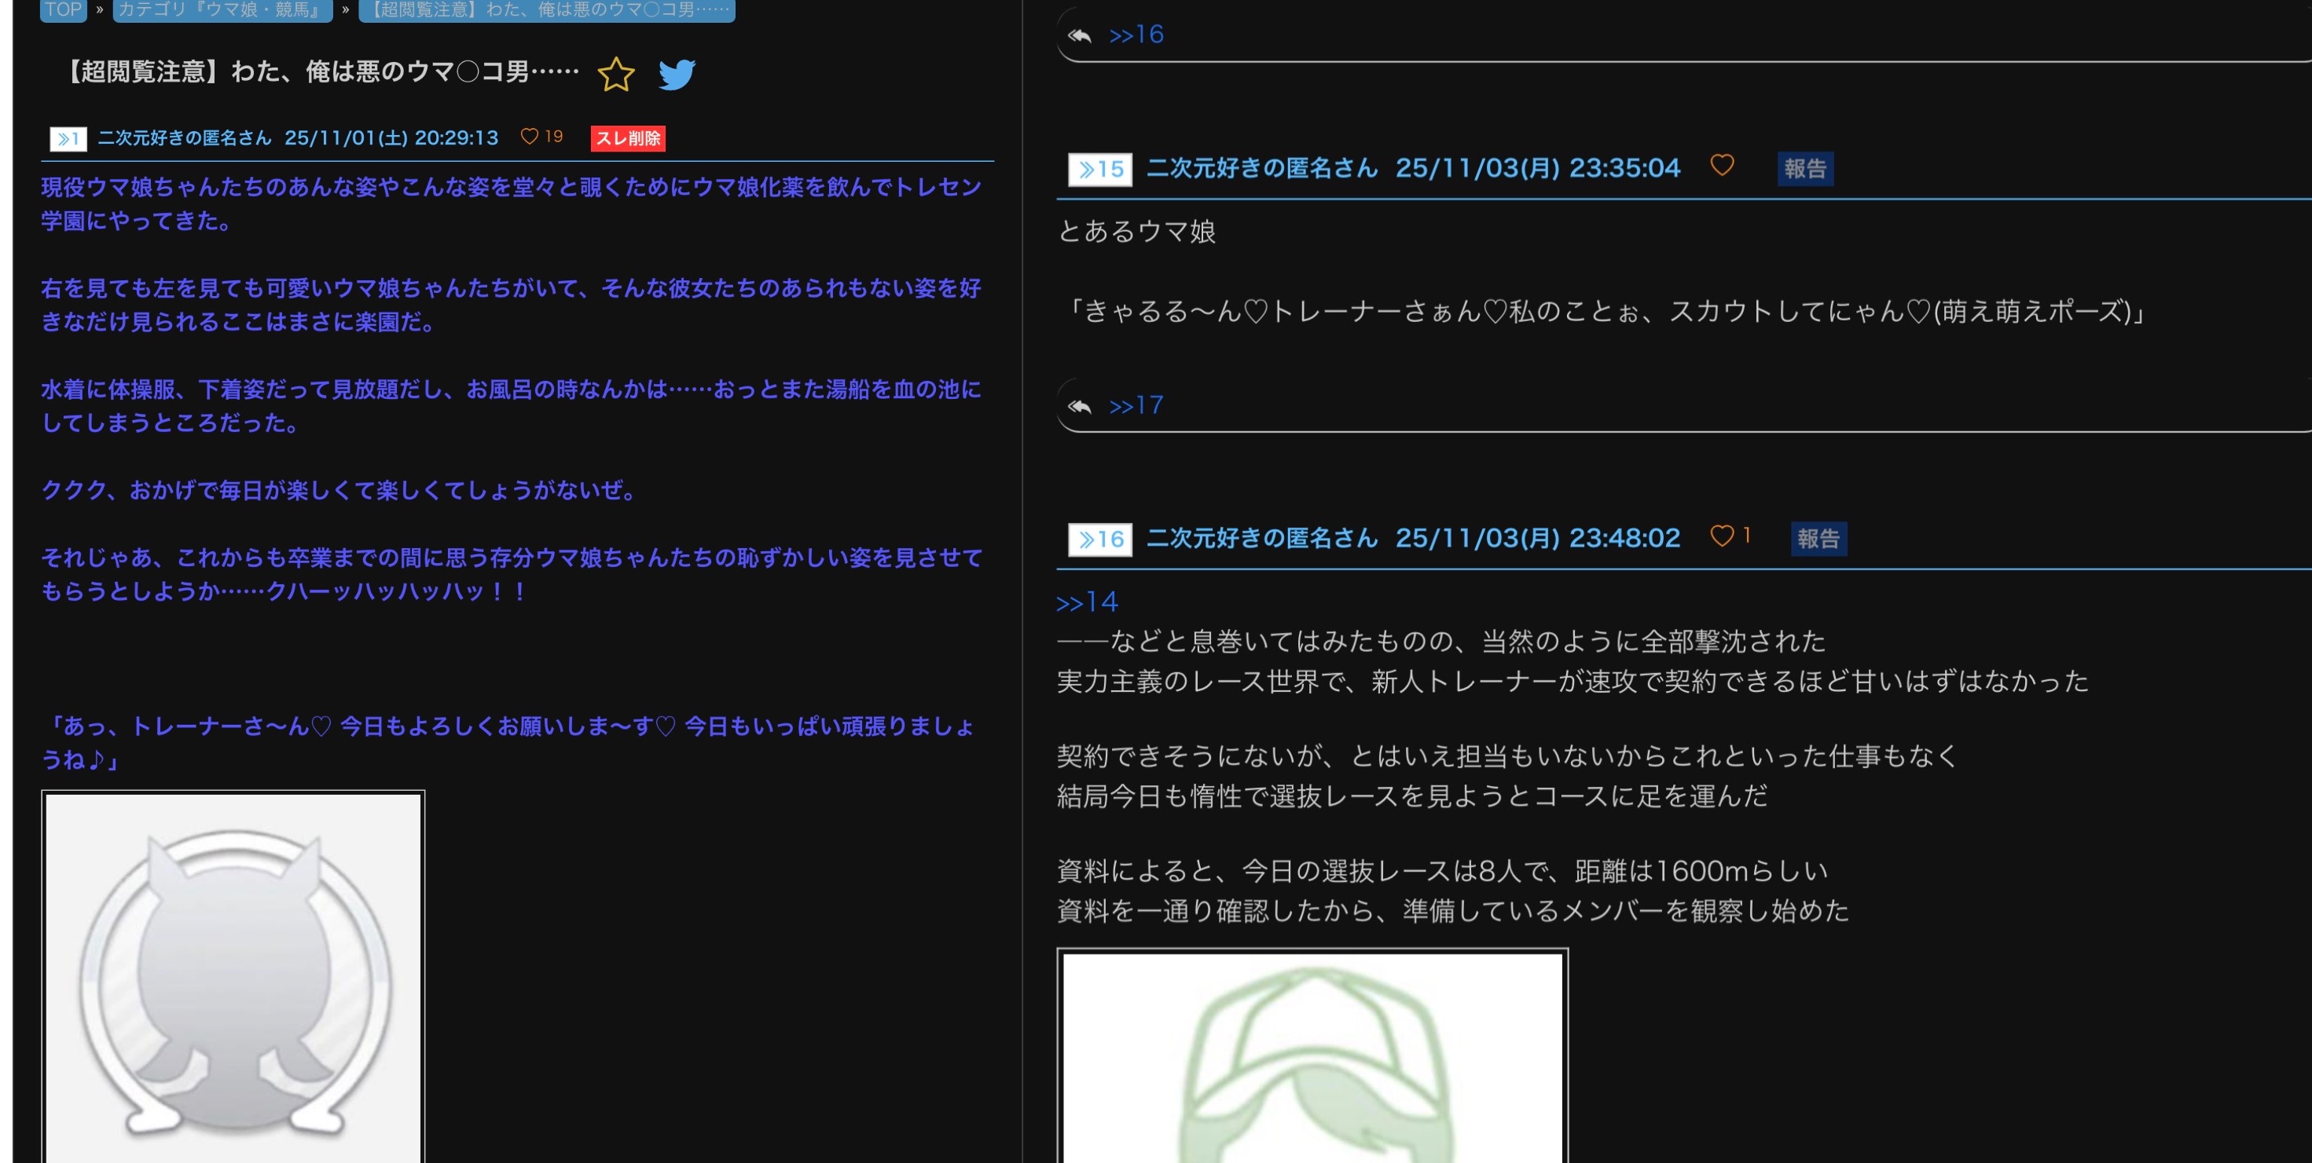Click reply arrow icon next to >>17
The image size is (2312, 1163).
click(x=1080, y=407)
